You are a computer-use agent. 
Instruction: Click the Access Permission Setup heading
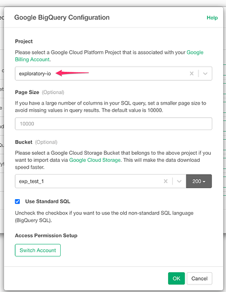click(x=46, y=235)
